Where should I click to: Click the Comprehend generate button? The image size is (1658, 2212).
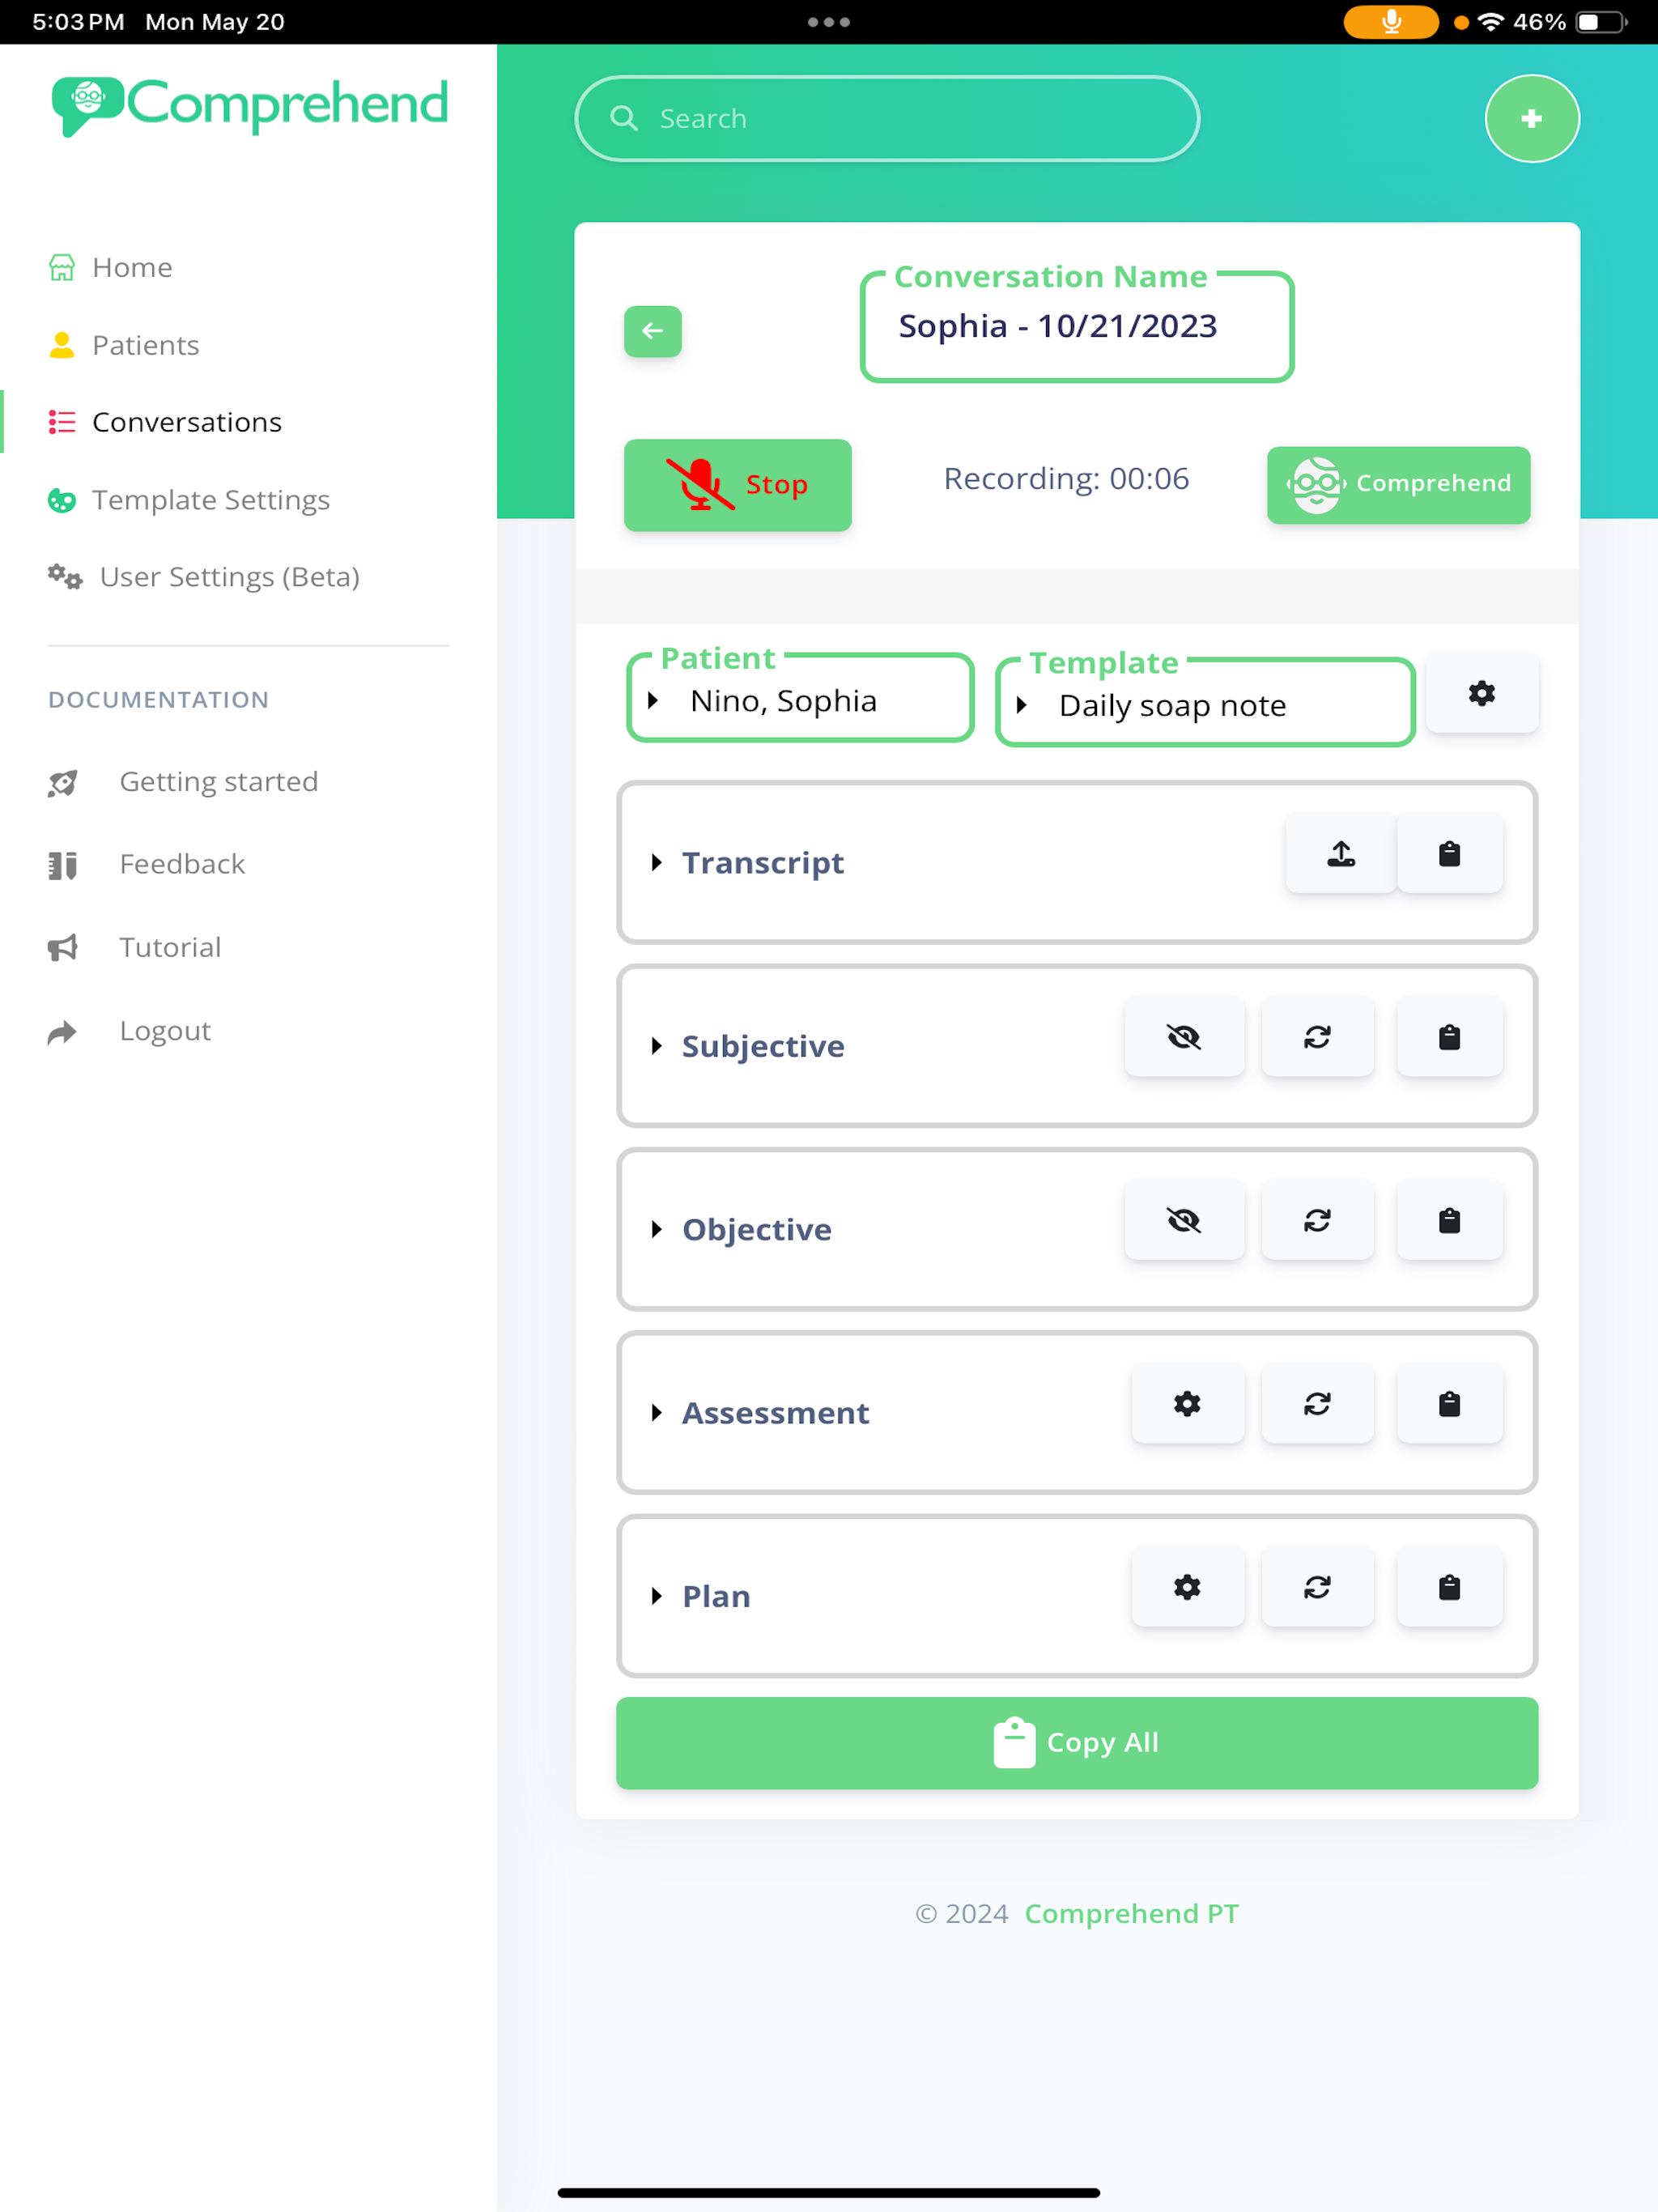[1398, 484]
